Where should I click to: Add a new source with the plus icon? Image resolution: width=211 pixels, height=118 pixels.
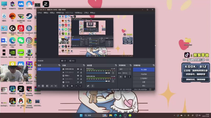click(64, 86)
